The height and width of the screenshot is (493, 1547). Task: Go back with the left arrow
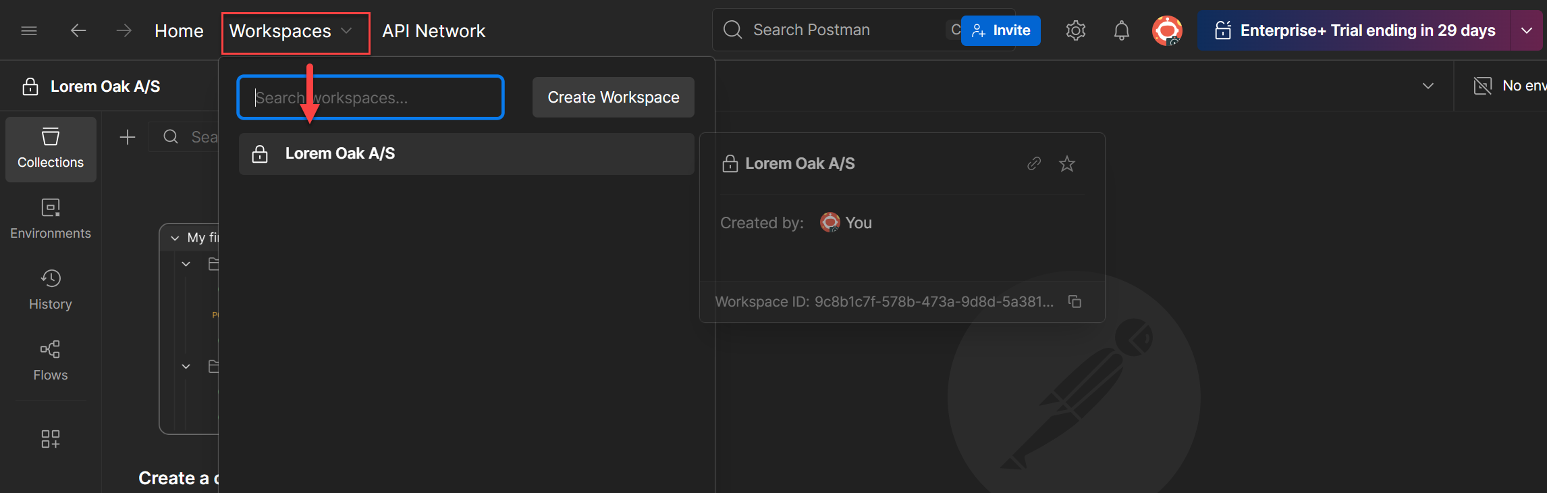[78, 30]
